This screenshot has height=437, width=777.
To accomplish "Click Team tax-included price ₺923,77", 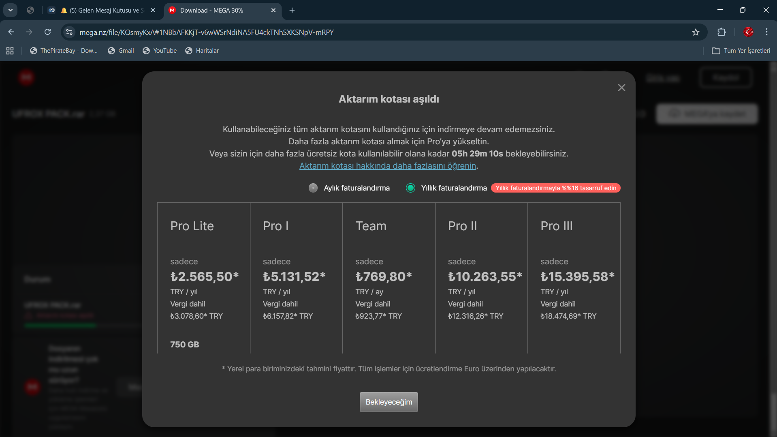I will pos(378,316).
